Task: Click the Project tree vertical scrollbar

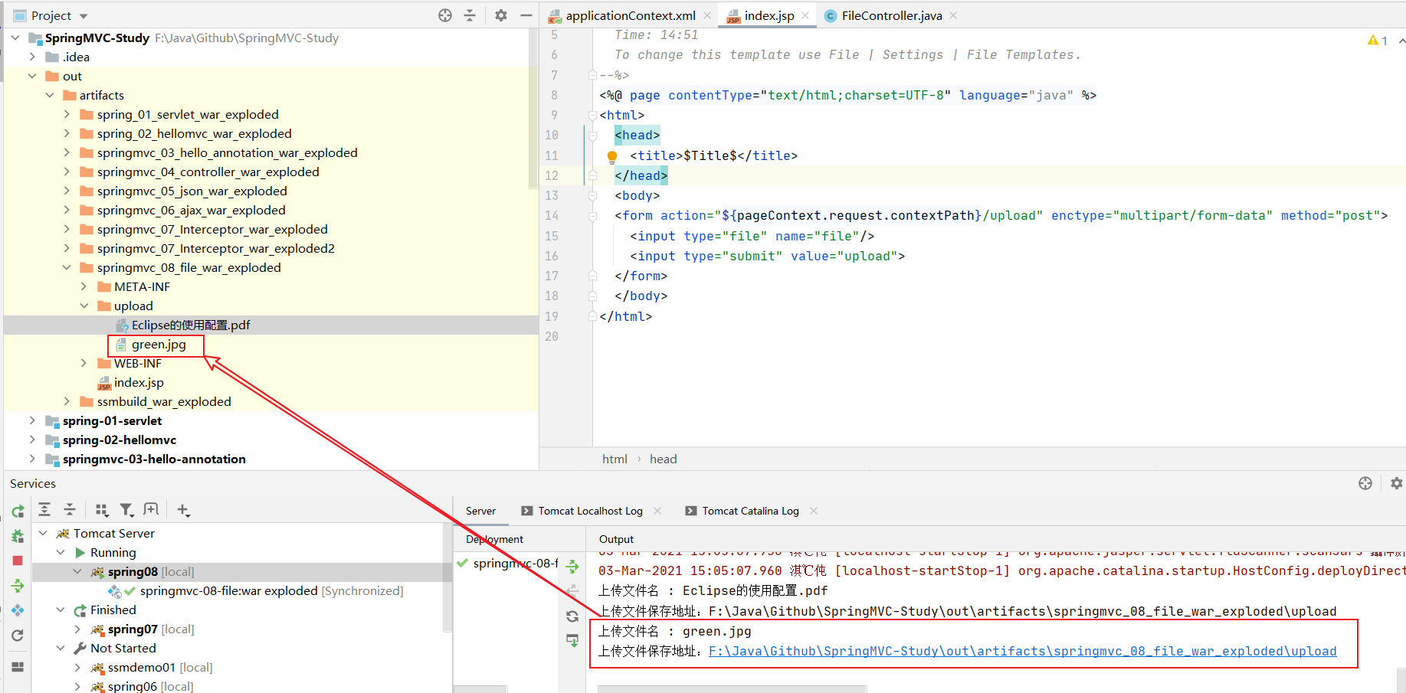Action: pyautogui.click(x=533, y=107)
